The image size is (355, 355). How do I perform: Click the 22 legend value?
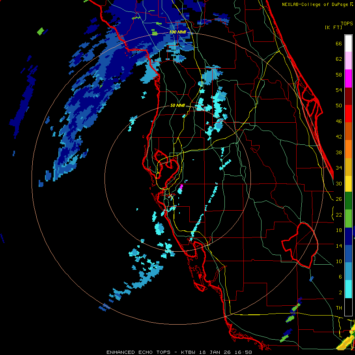[339, 215]
